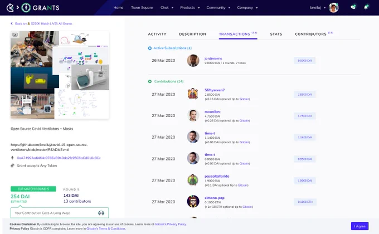Switch to the Stats tab

pyautogui.click(x=276, y=34)
